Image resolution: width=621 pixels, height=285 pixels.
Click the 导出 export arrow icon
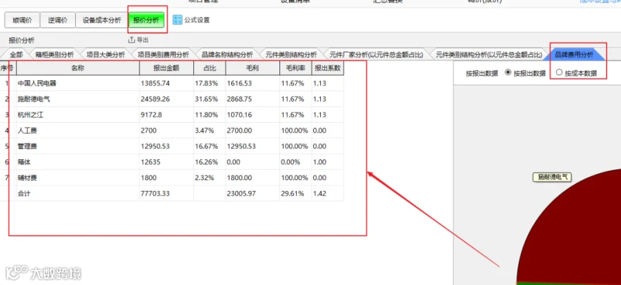[x=132, y=39]
